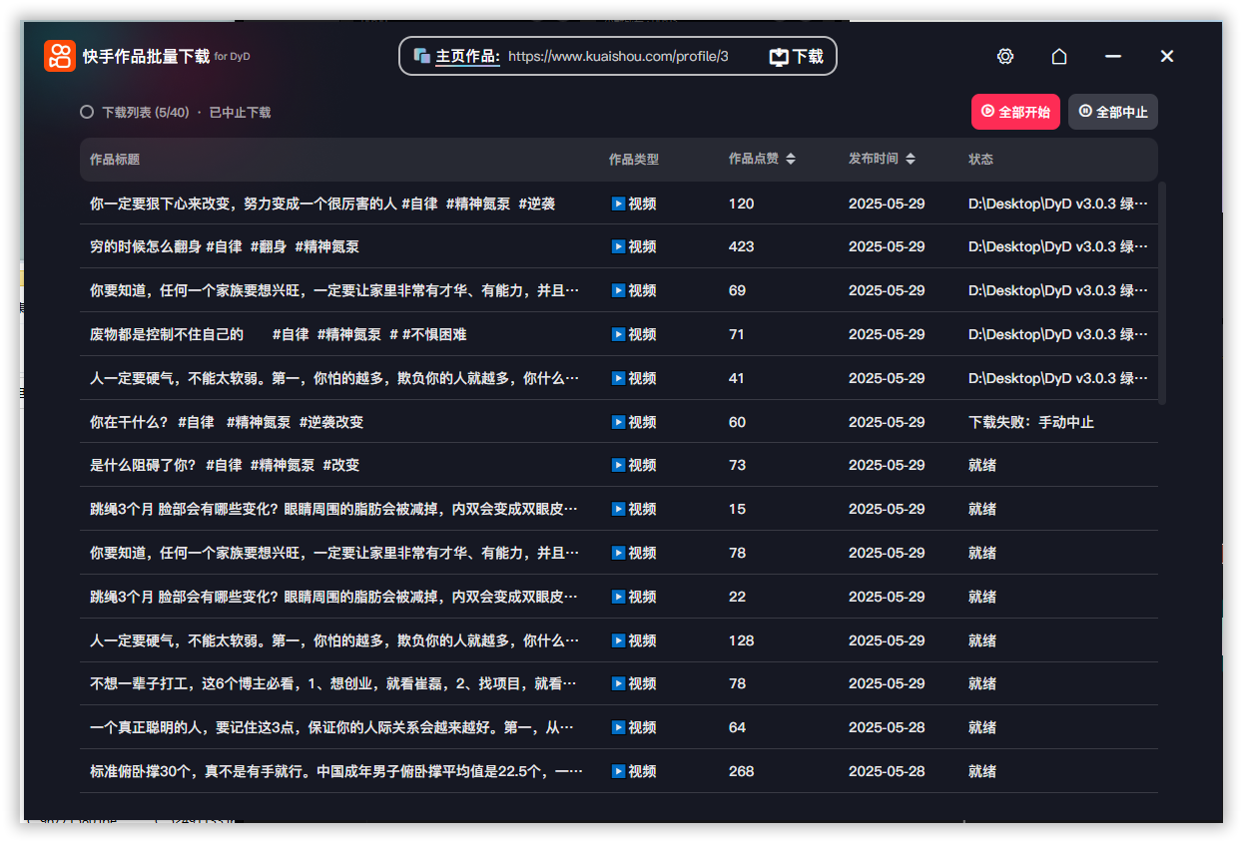This screenshot has width=1243, height=843.
Task: Click video icon in row with 64 likes
Action: [x=618, y=727]
